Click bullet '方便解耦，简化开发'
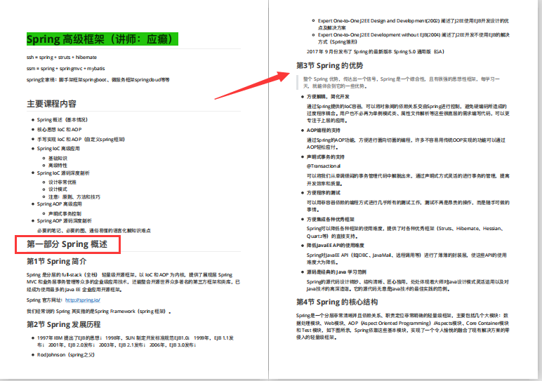Image resolution: width=542 pixels, height=381 pixels. [x=328, y=97]
